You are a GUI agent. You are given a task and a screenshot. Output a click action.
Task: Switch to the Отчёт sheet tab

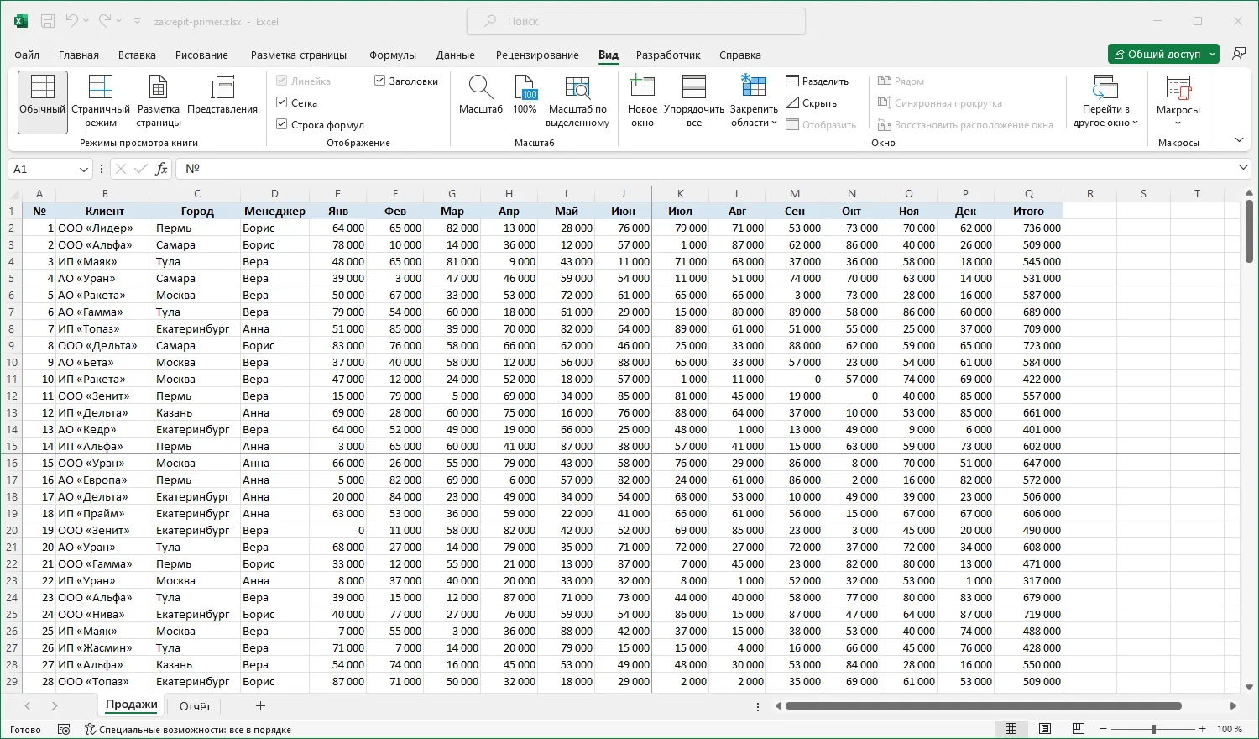point(195,706)
